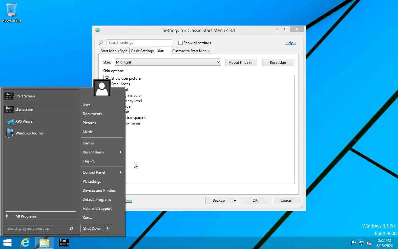The width and height of the screenshot is (398, 249).
Task: Open Internet Explorer from the taskbar
Action: click(x=25, y=242)
